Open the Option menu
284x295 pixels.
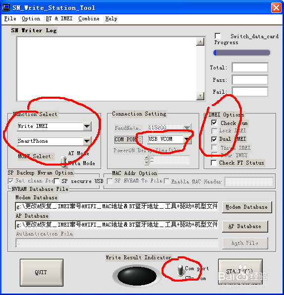click(31, 19)
